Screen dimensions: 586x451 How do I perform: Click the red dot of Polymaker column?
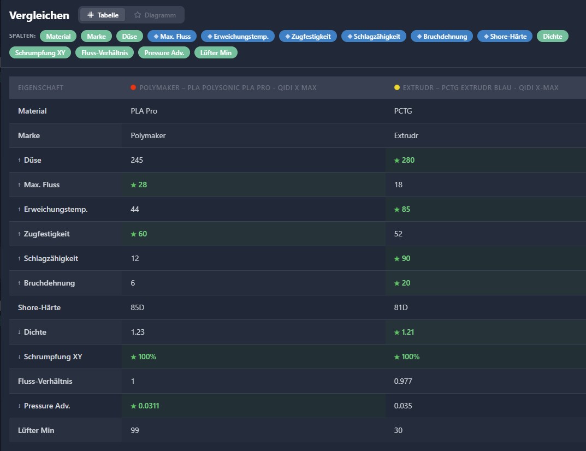click(133, 87)
